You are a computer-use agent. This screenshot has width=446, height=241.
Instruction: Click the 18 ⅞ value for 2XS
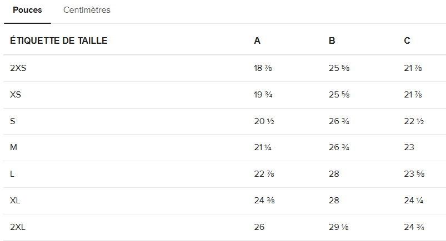click(x=263, y=68)
